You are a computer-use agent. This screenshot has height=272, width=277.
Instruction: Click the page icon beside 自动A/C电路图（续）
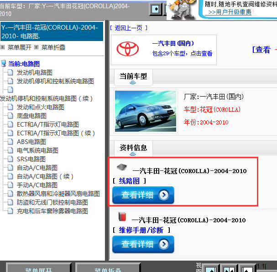click(10, 176)
